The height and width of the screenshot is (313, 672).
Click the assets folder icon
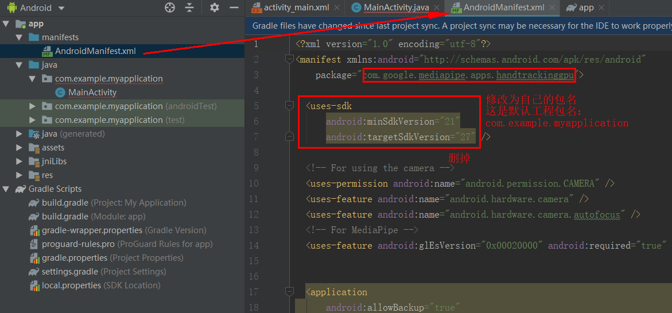coord(34,148)
